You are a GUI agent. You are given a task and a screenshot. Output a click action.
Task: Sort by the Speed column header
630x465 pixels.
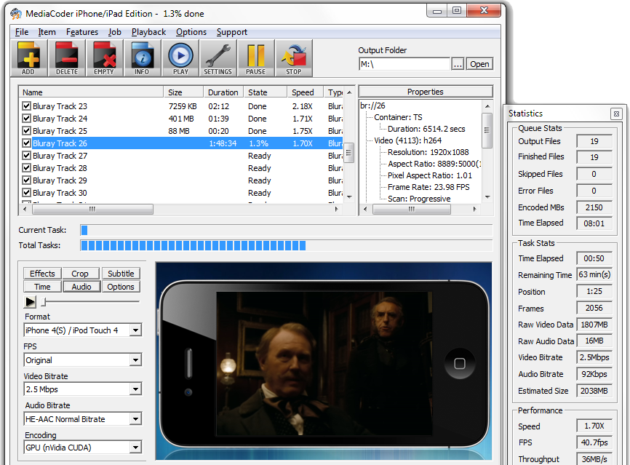(306, 92)
